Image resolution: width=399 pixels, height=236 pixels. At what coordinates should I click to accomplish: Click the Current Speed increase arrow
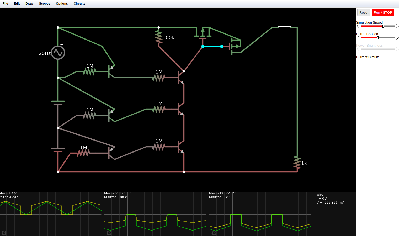click(397, 38)
